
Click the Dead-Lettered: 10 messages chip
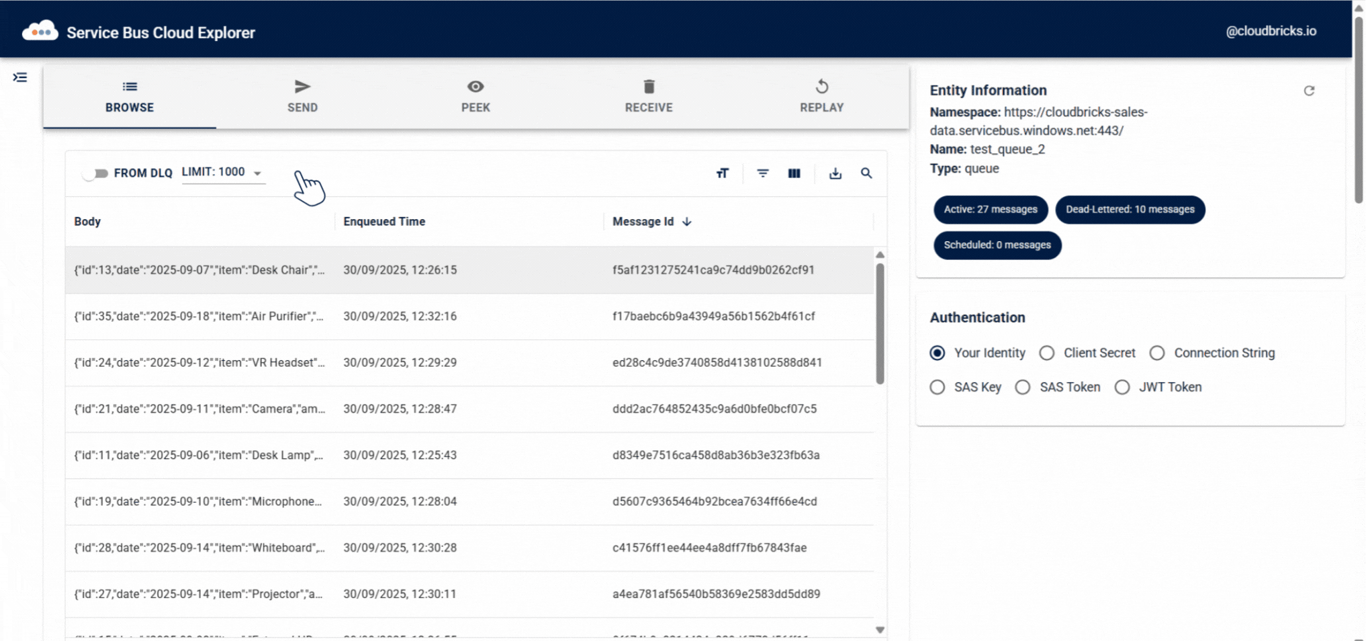point(1130,210)
